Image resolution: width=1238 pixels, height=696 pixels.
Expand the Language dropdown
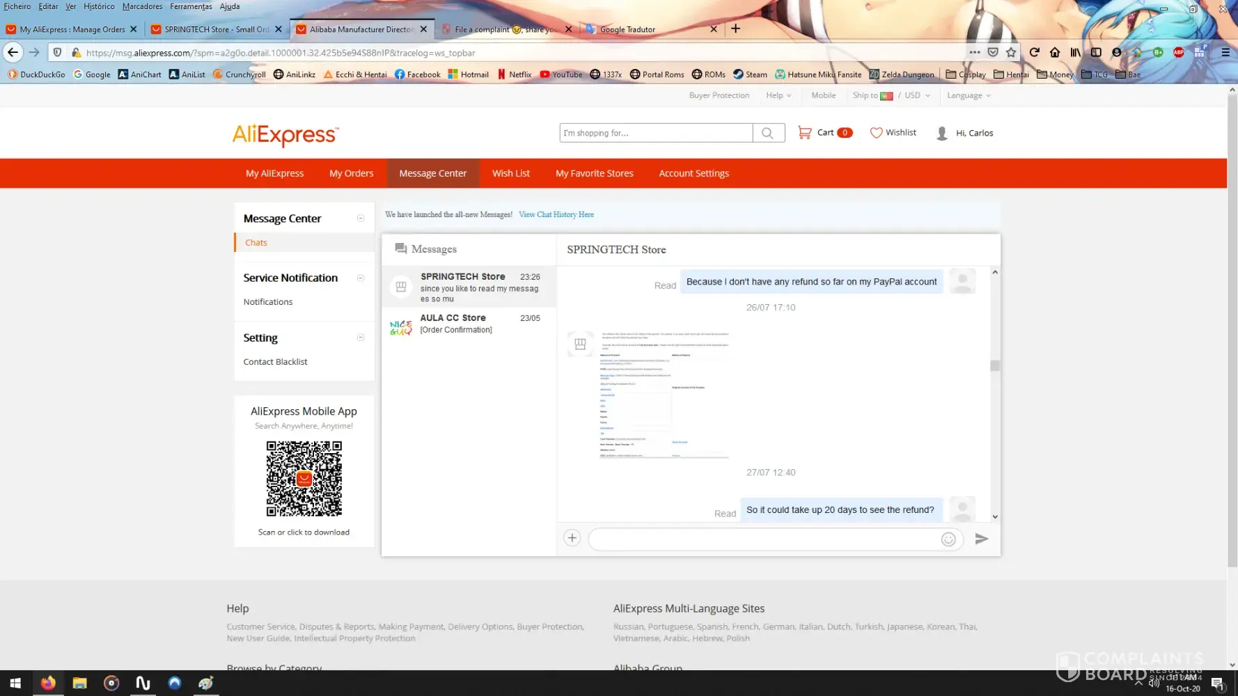click(x=969, y=95)
